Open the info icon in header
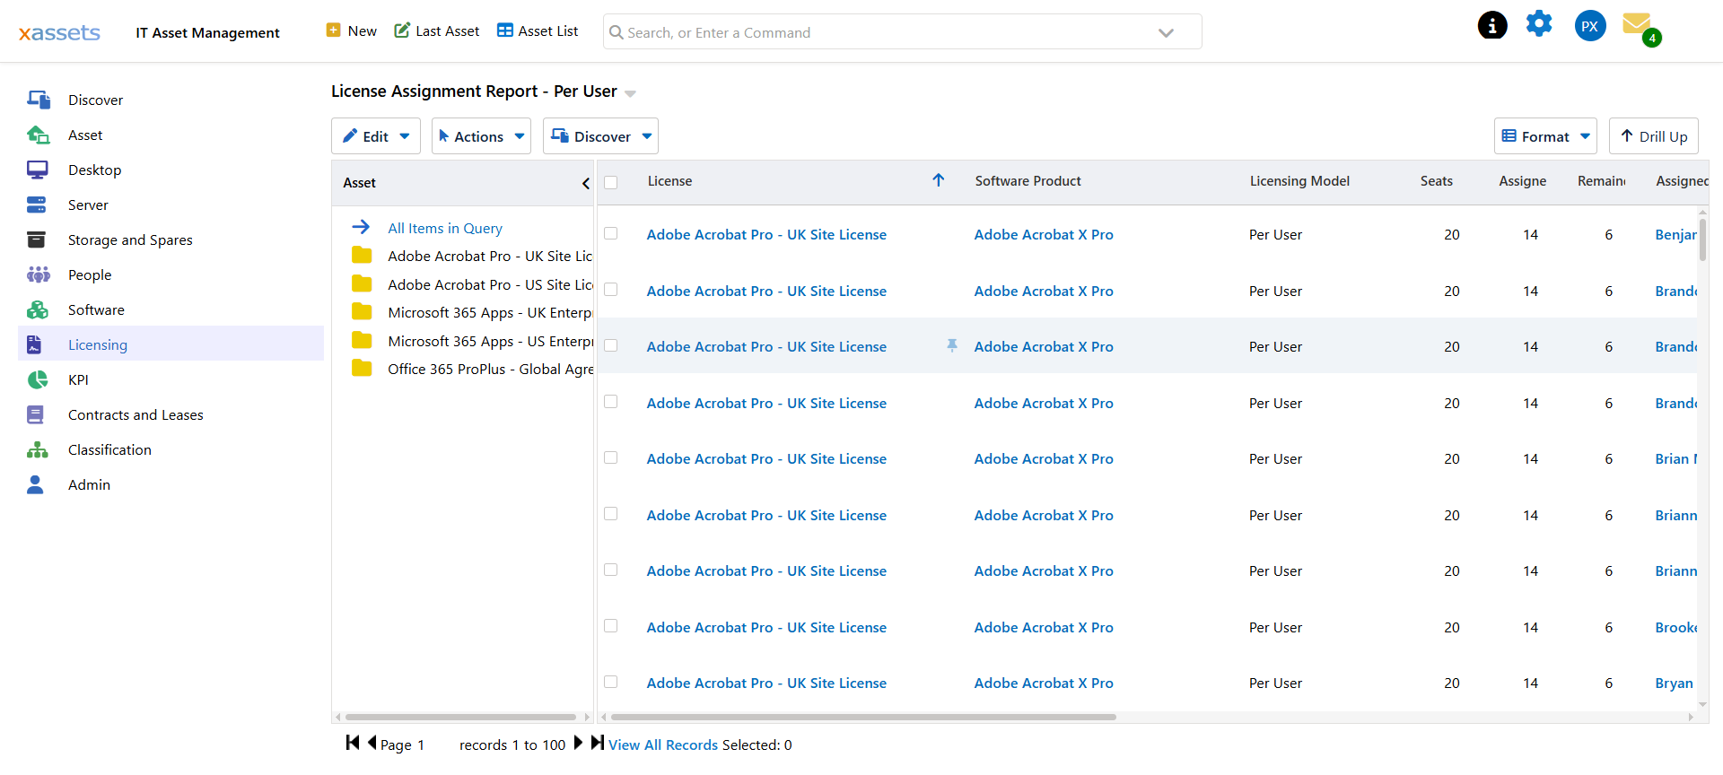Viewport: 1723px width, 775px height. tap(1492, 25)
